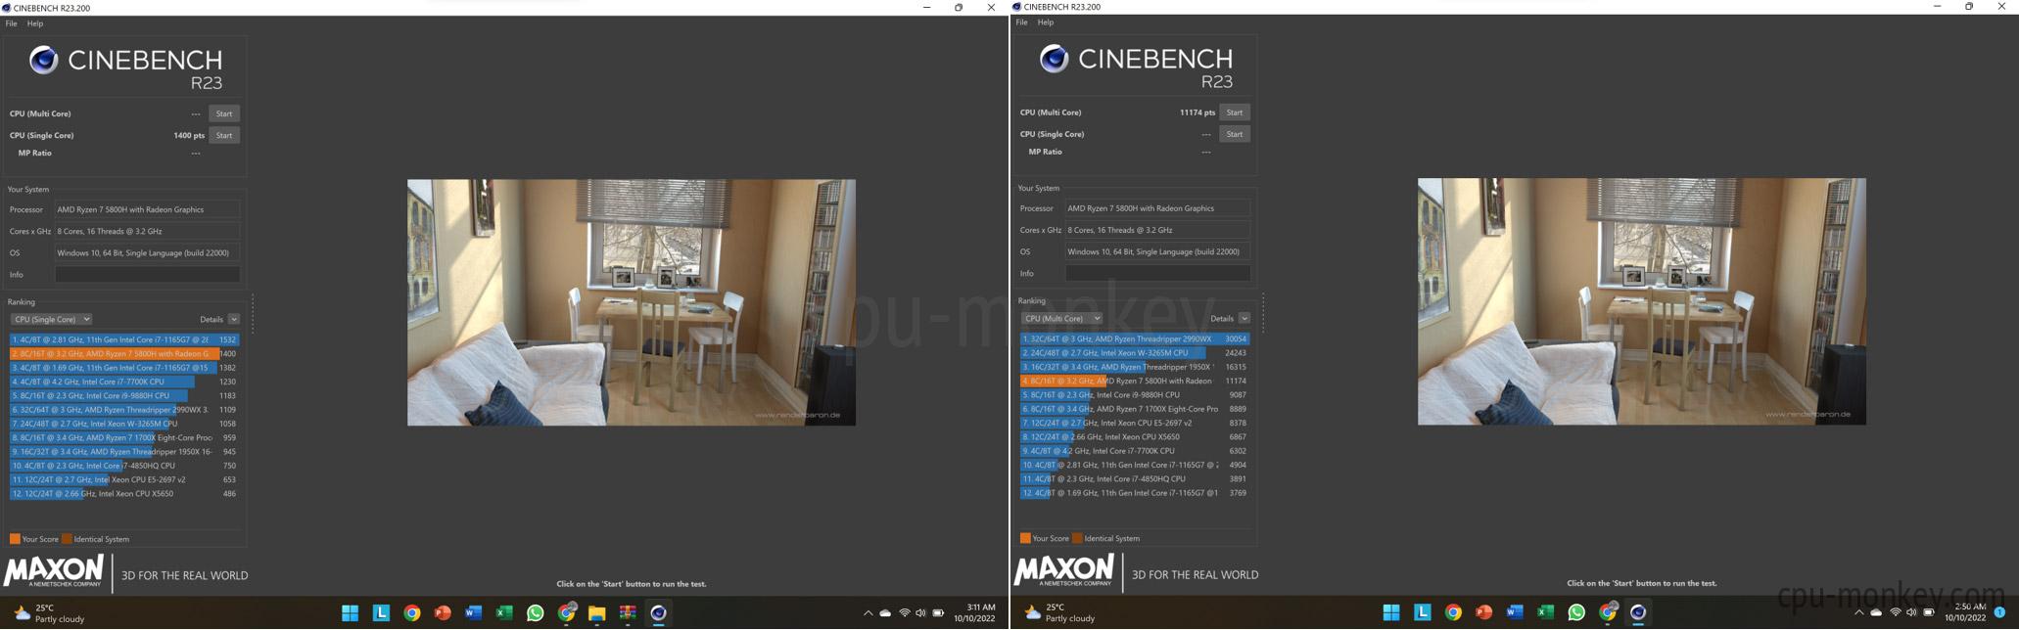2019x630 pixels.
Task: Open Word in left taskbar
Action: tap(474, 613)
